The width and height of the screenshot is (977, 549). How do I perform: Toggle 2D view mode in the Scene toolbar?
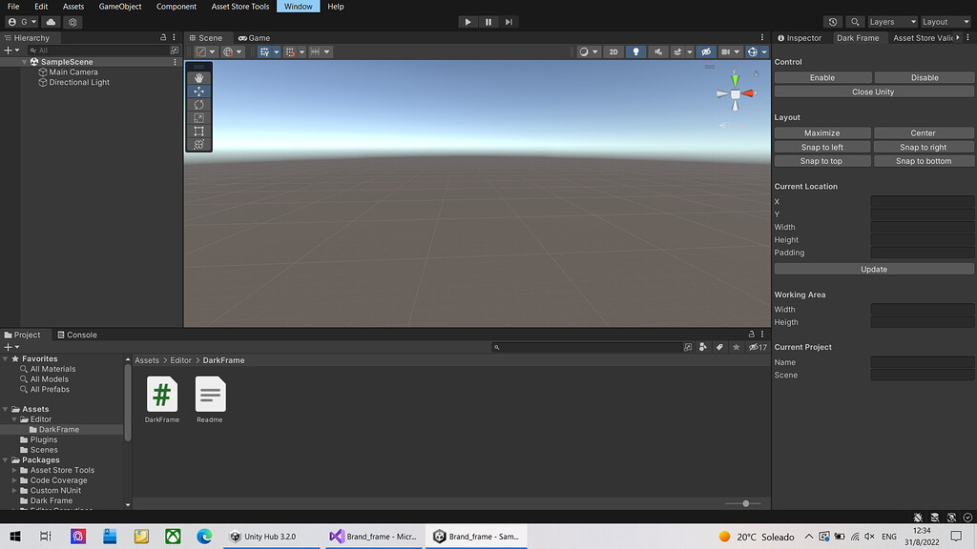tap(613, 51)
